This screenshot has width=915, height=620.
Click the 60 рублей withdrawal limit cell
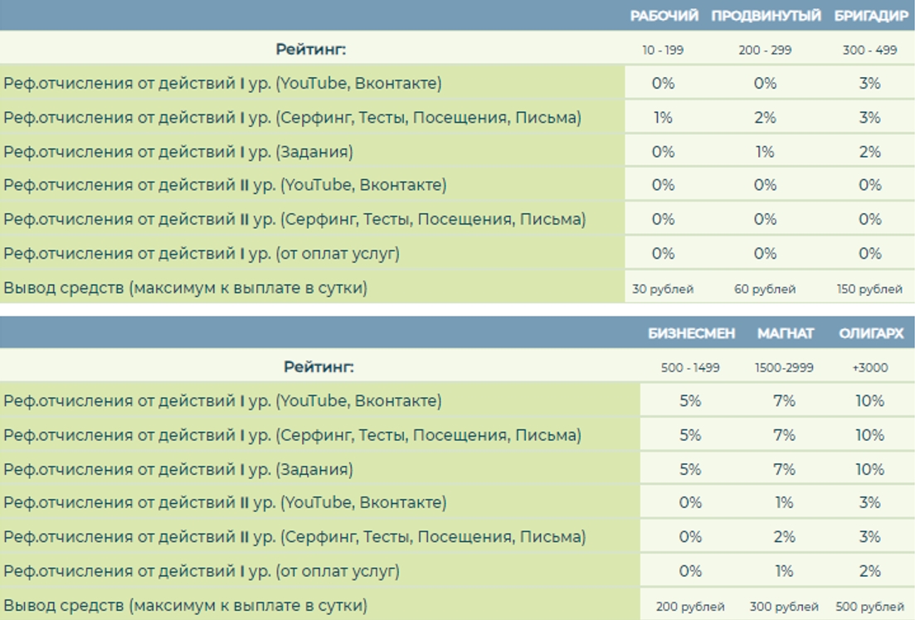pyautogui.click(x=765, y=288)
